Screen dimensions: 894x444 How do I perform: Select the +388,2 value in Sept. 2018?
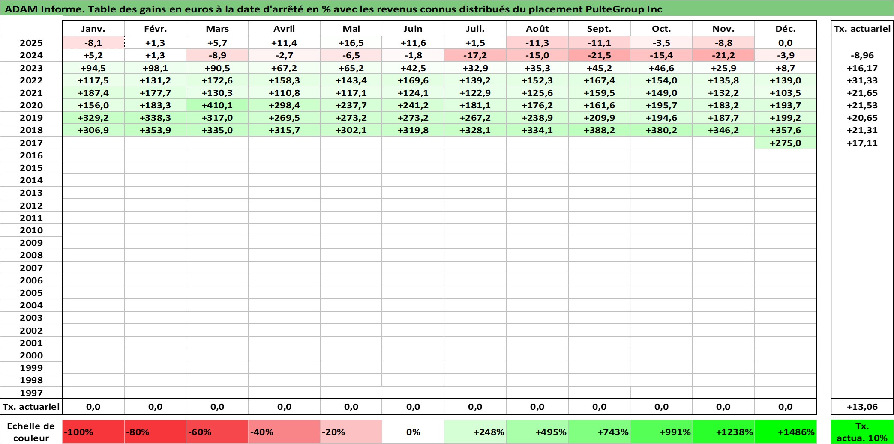click(x=599, y=130)
